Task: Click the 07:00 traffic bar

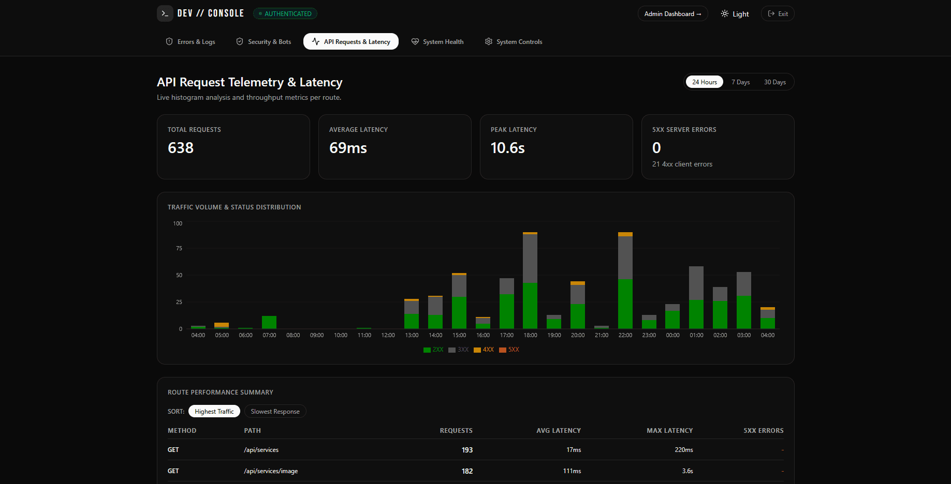Action: [x=269, y=322]
